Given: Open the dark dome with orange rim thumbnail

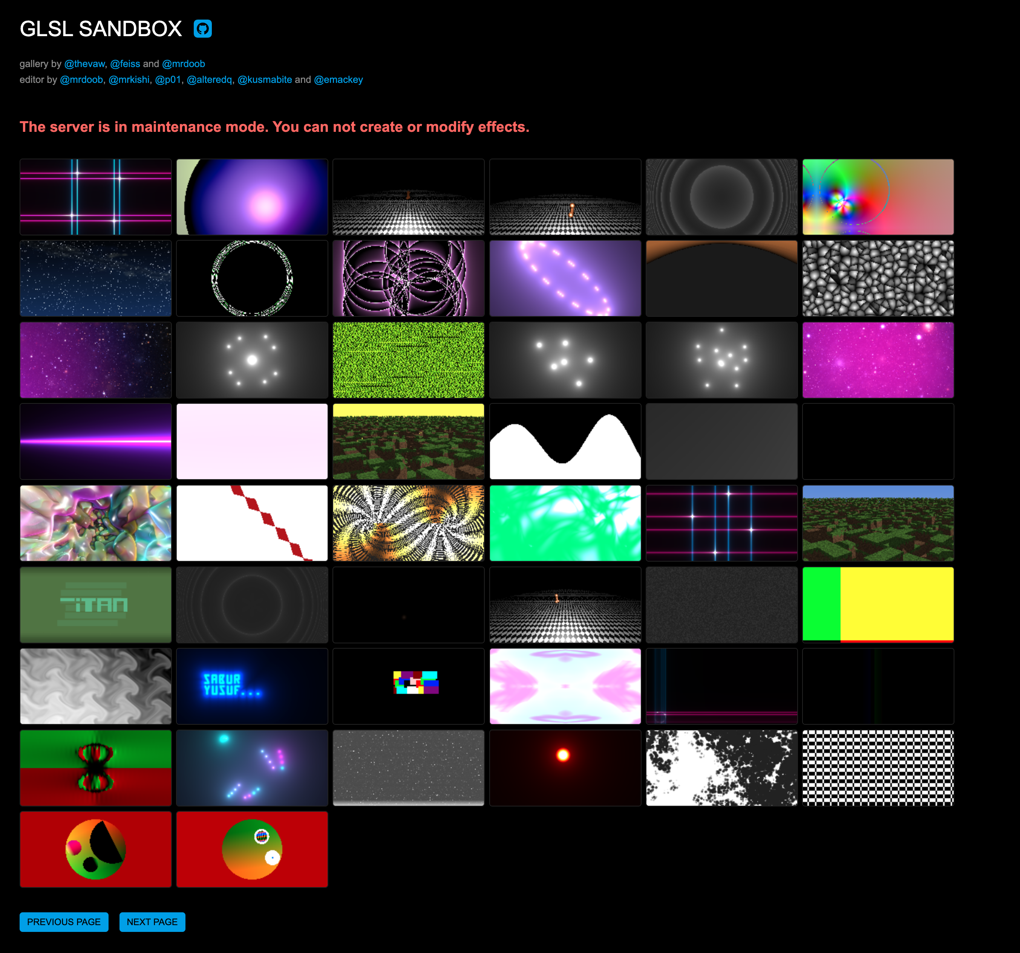Looking at the screenshot, I should tap(721, 278).
